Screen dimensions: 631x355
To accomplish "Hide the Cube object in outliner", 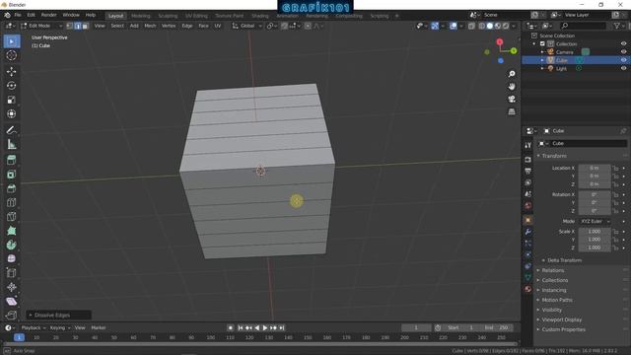I will (623, 60).
